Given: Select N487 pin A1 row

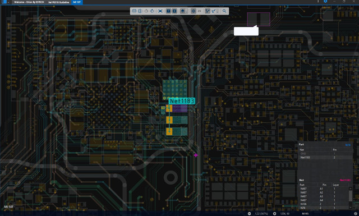Looking at the screenshot, I should point(324,189).
